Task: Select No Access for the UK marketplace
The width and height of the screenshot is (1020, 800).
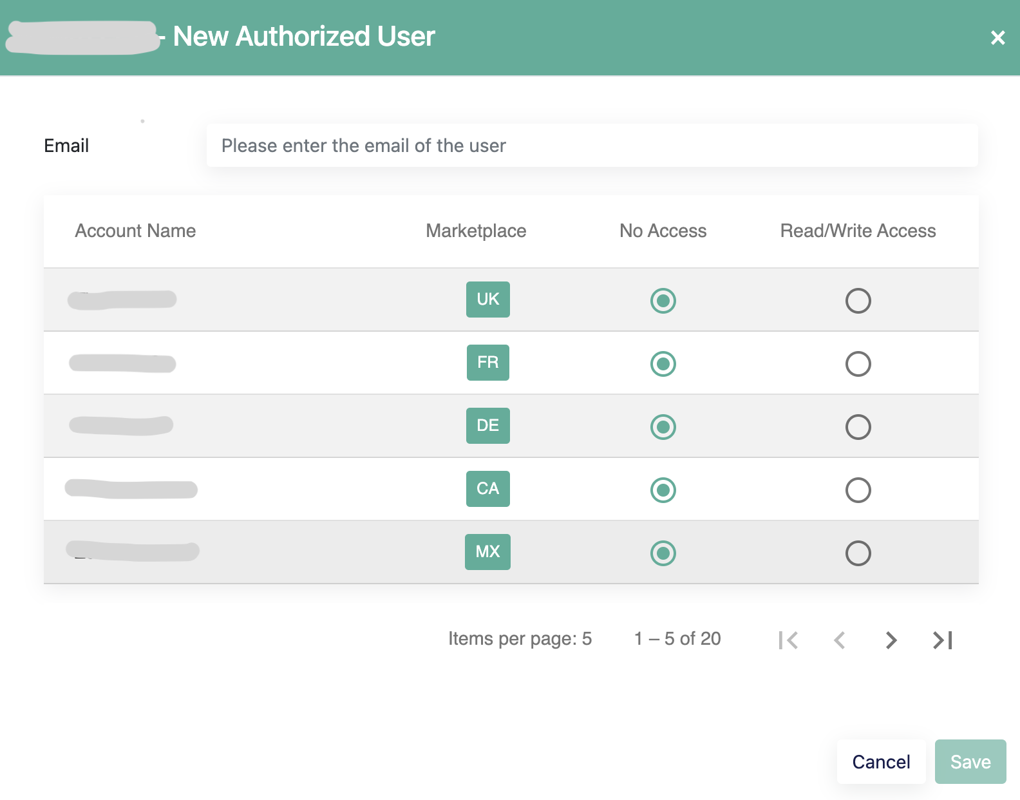Action: pos(663,301)
